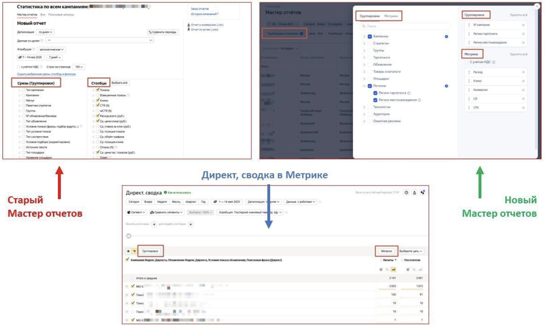The width and height of the screenshot is (545, 326).
Task: Open the Сегмент dropdown
Action: click(x=136, y=212)
